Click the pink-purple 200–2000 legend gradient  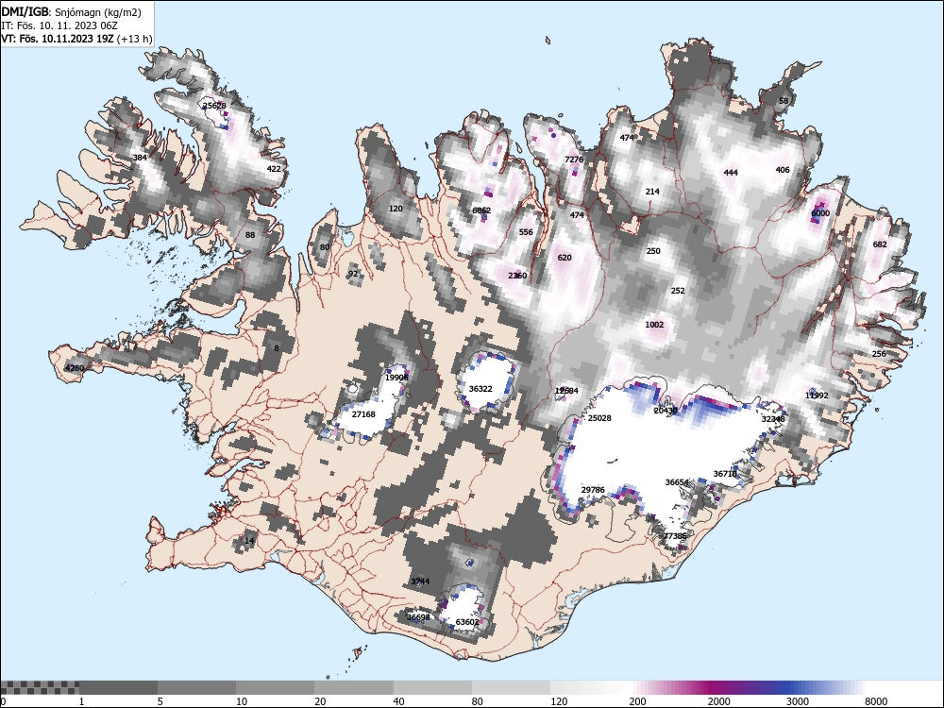(x=668, y=687)
